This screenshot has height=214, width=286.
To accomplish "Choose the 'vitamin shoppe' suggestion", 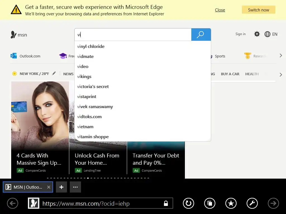I will (x=143, y=137).
